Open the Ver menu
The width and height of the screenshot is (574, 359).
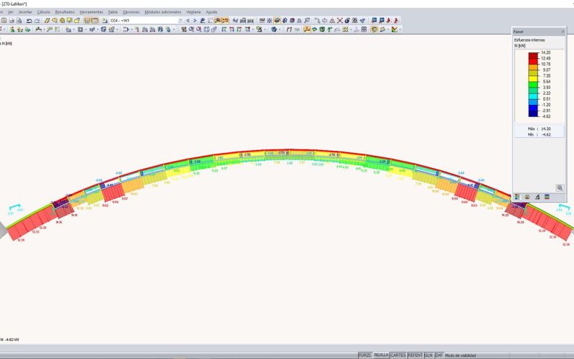click(x=11, y=12)
